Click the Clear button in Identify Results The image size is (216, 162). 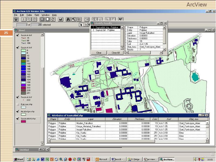coord(99,53)
